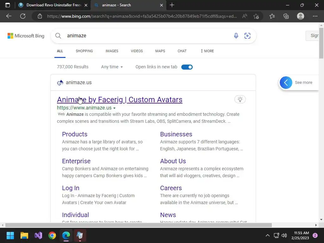Click the scroll right arrow
324x243 pixels.
tap(316, 225)
